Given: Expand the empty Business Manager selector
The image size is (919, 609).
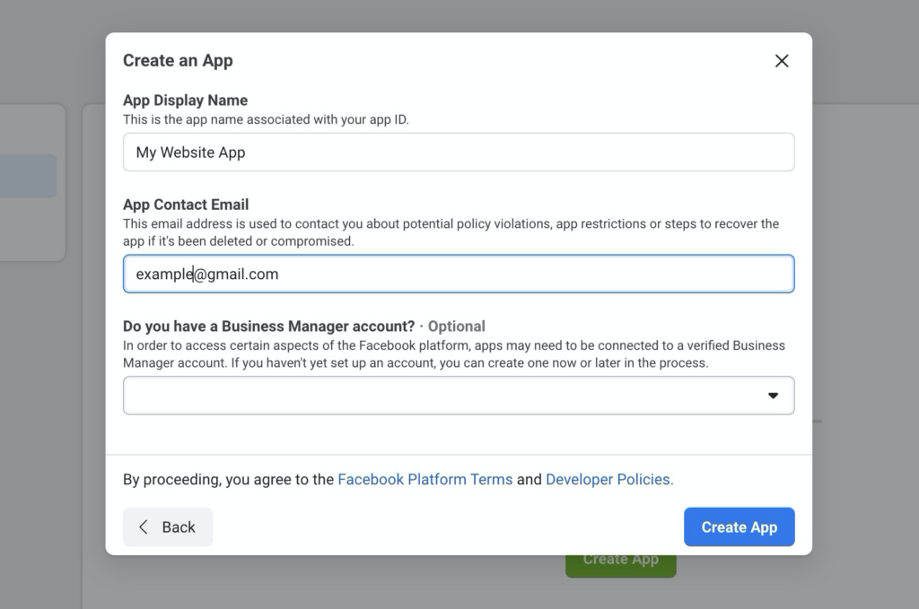Looking at the screenshot, I should pos(459,395).
